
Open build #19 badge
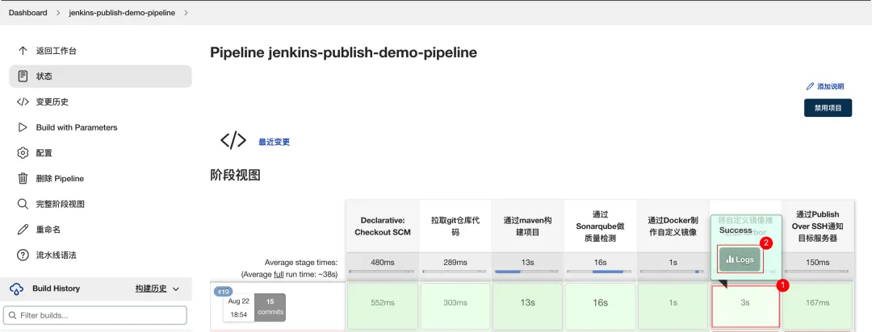pyautogui.click(x=224, y=292)
